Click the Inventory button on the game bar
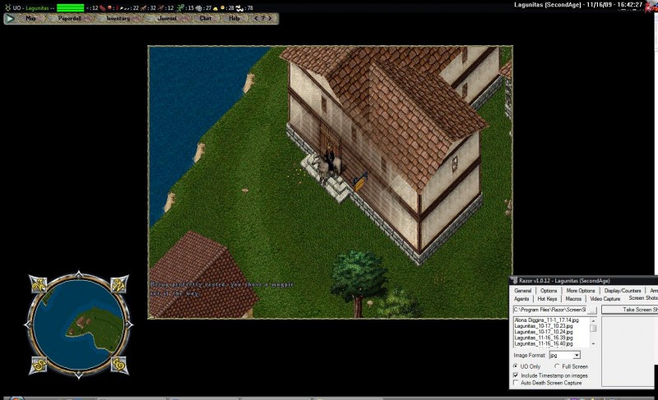658x400 pixels. (x=118, y=18)
